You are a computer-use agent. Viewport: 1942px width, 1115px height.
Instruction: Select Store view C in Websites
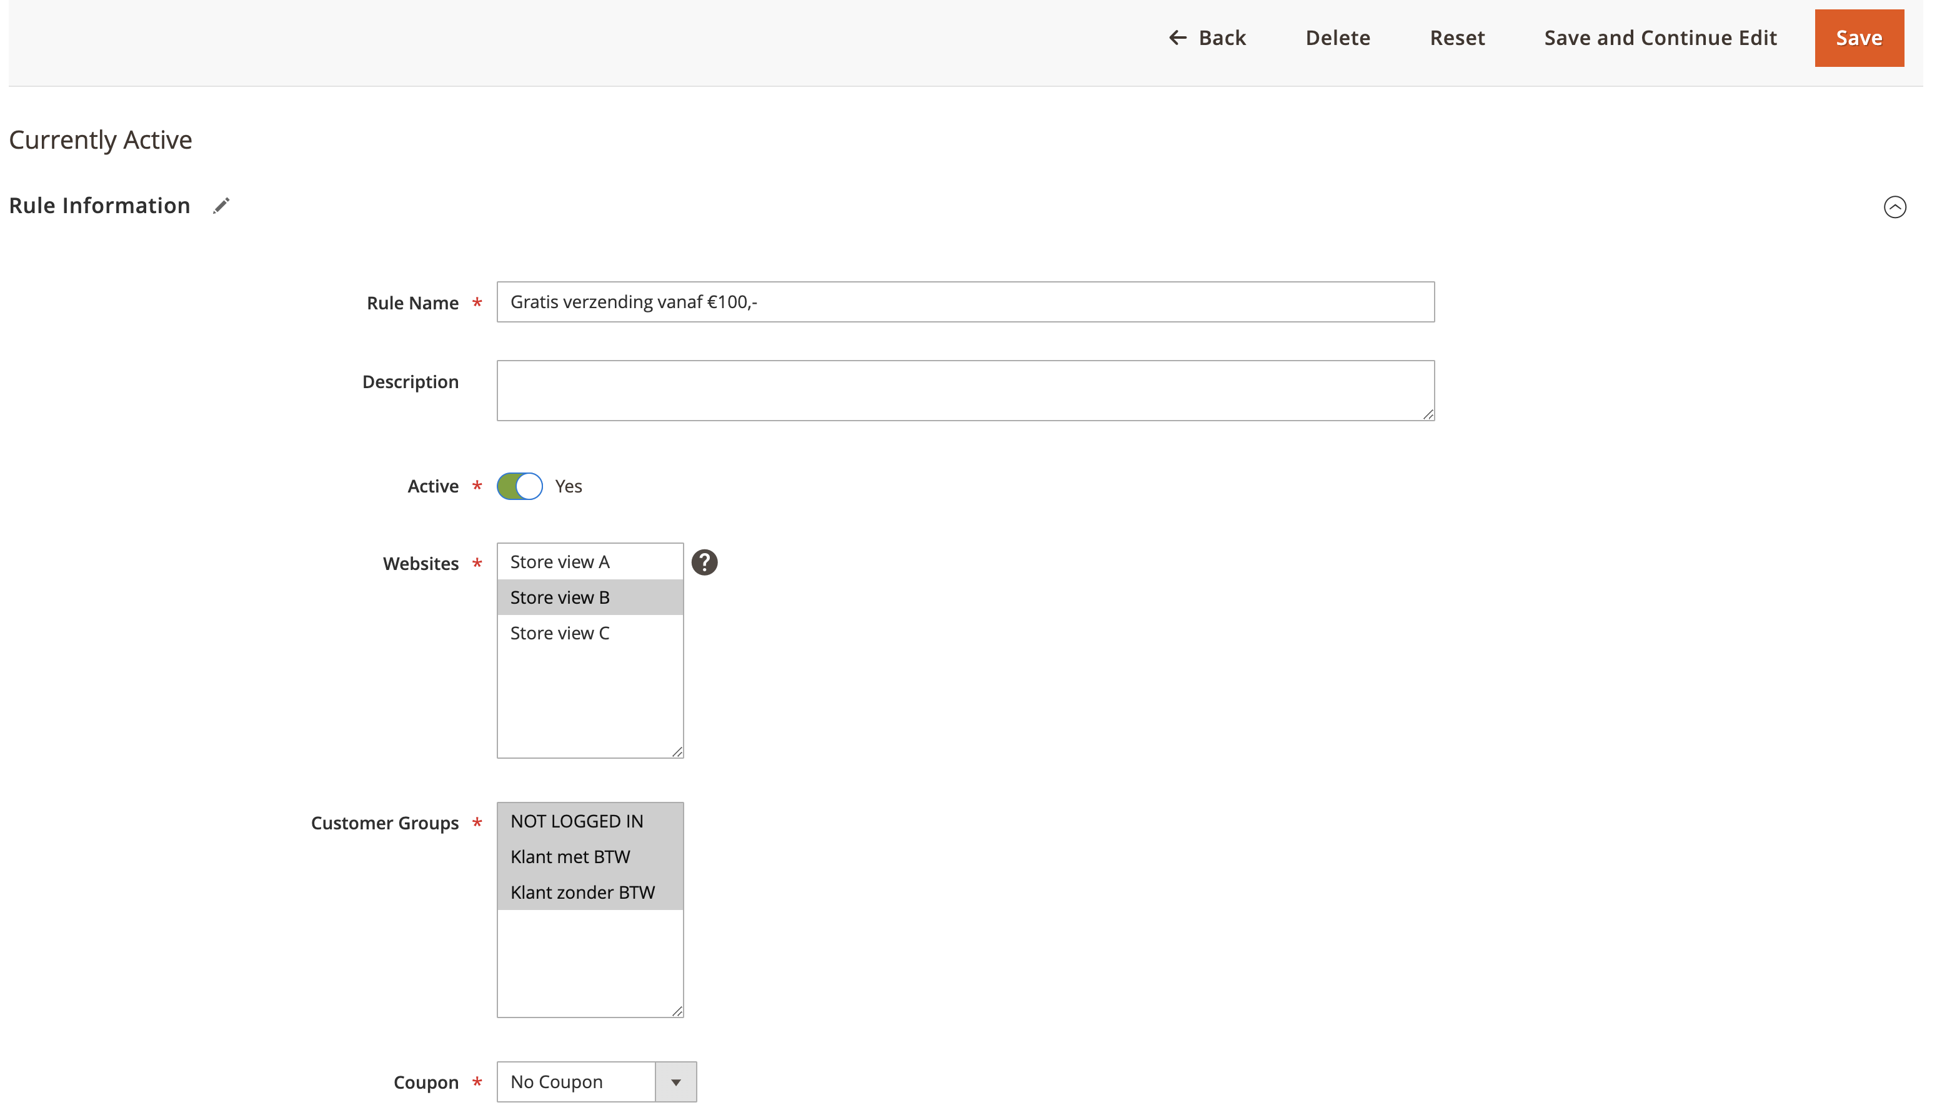tap(560, 633)
